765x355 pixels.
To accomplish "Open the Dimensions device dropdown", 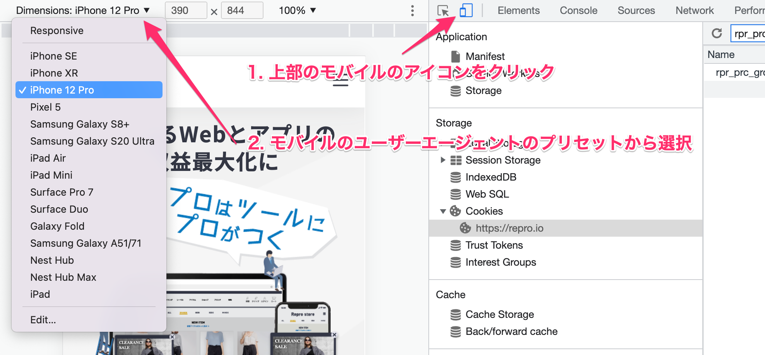I will click(83, 10).
